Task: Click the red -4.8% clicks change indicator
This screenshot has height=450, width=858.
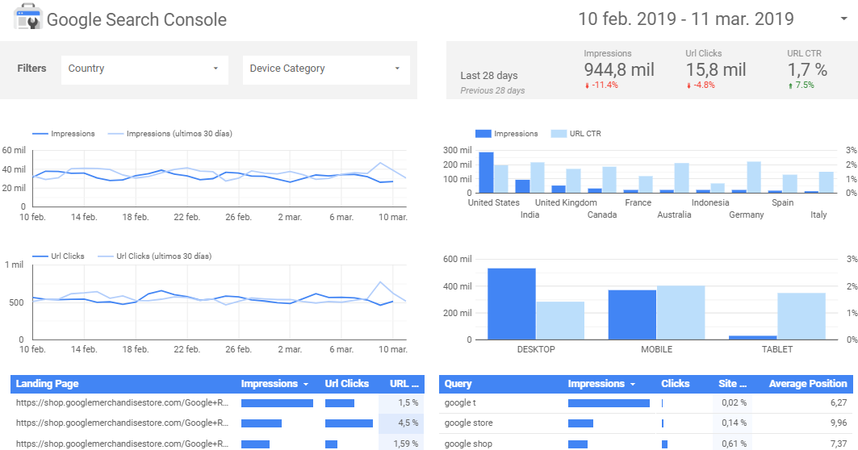Action: [701, 85]
